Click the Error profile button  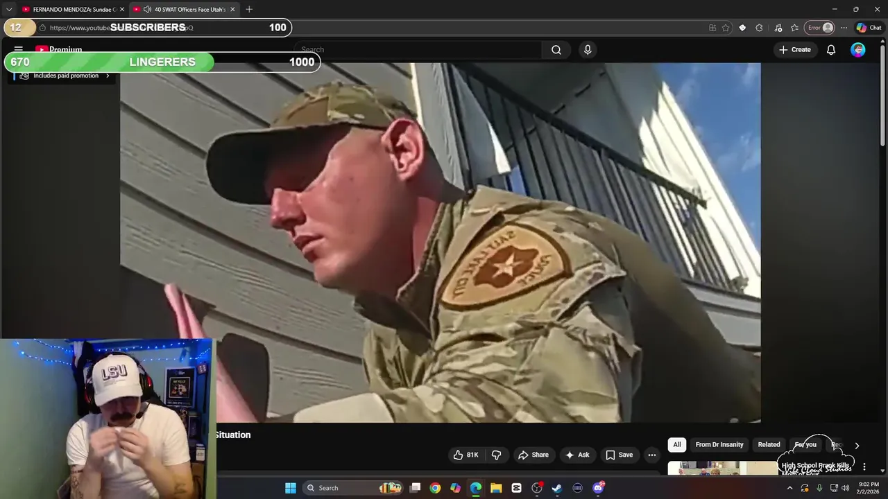click(819, 28)
